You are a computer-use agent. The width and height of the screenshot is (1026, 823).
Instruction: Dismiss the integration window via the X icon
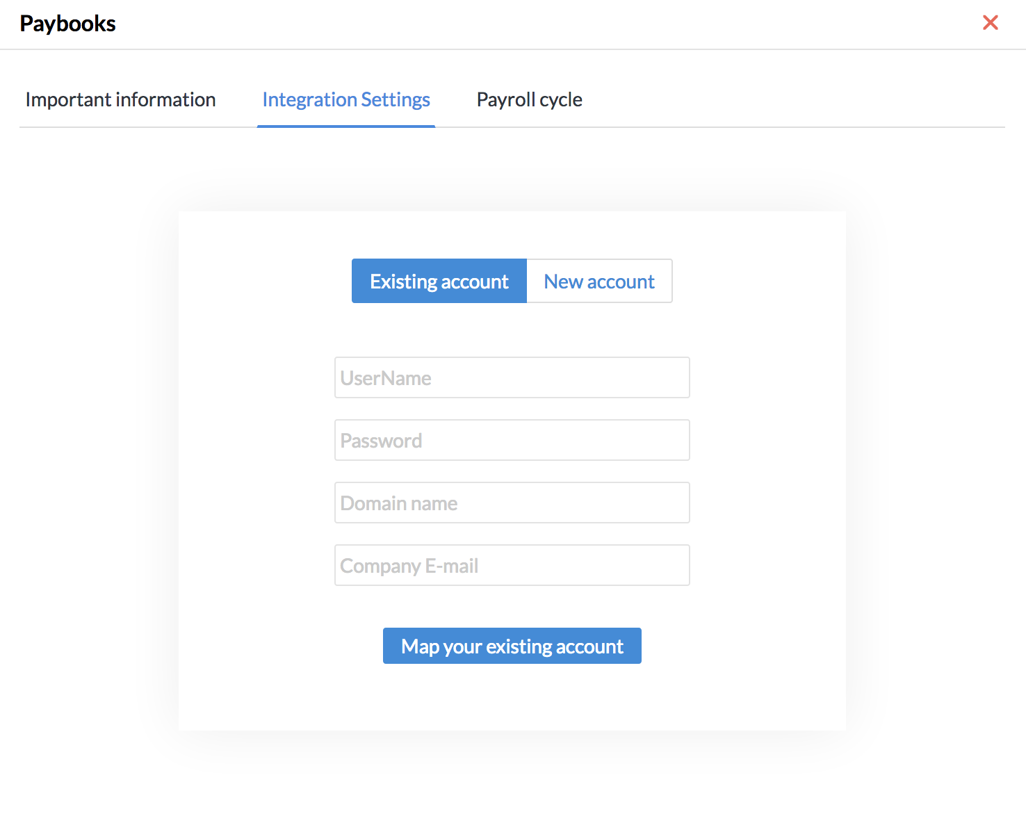pos(990,23)
